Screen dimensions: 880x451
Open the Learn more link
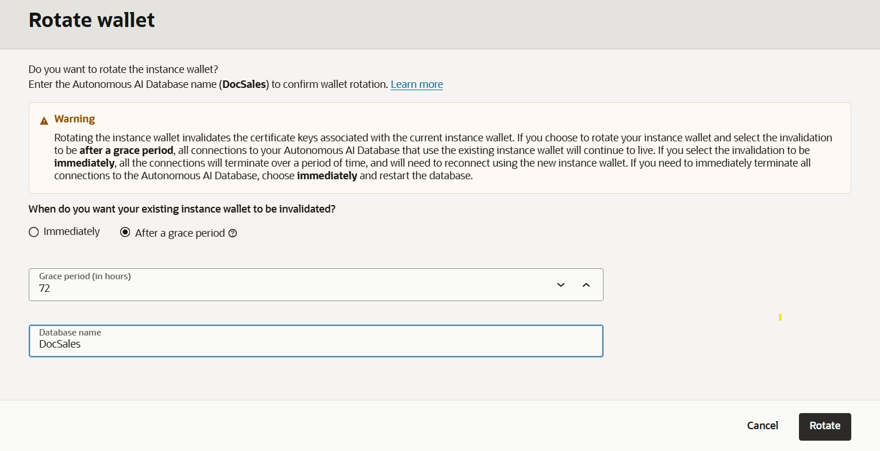tap(416, 84)
